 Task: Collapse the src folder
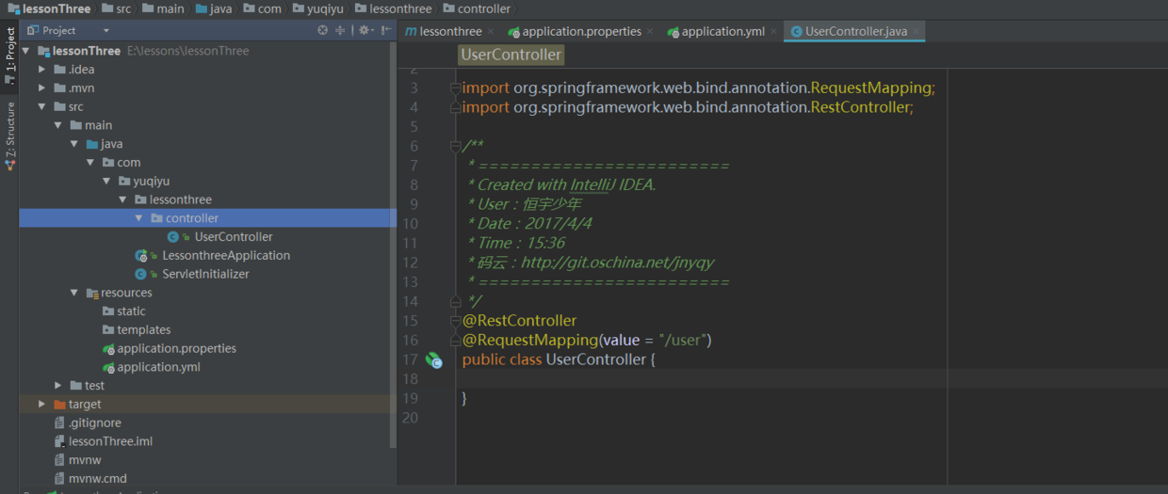click(x=41, y=107)
